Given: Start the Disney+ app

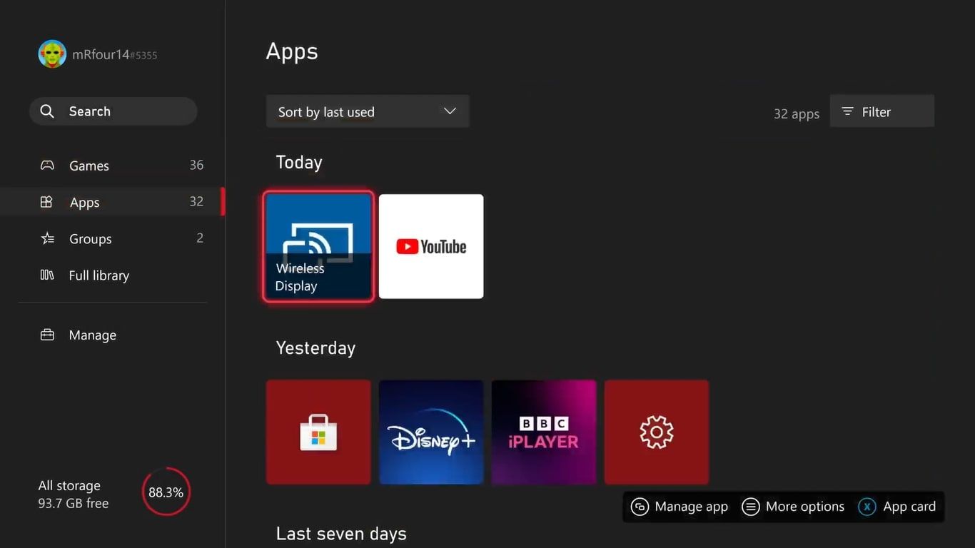Looking at the screenshot, I should pos(431,432).
